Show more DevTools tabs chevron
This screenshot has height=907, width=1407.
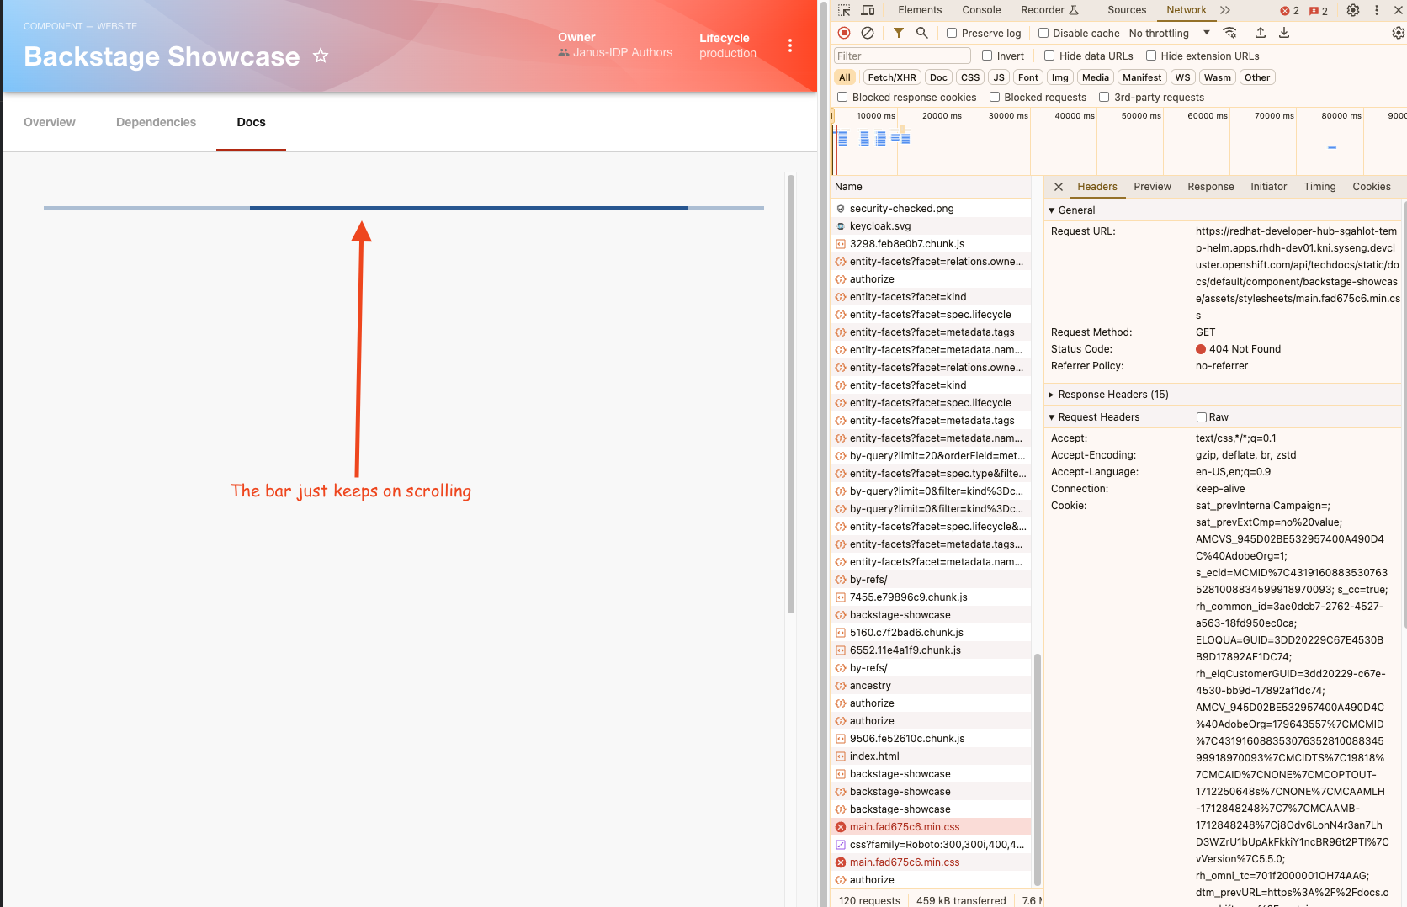[1225, 10]
